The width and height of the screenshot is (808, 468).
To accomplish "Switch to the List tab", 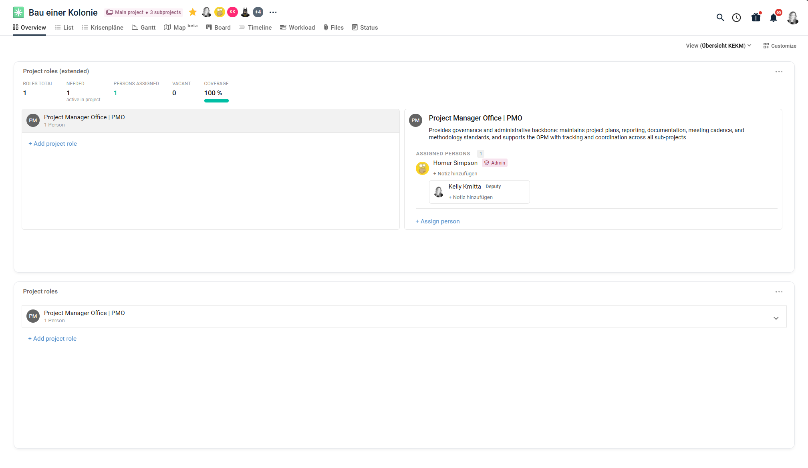I will click(64, 28).
